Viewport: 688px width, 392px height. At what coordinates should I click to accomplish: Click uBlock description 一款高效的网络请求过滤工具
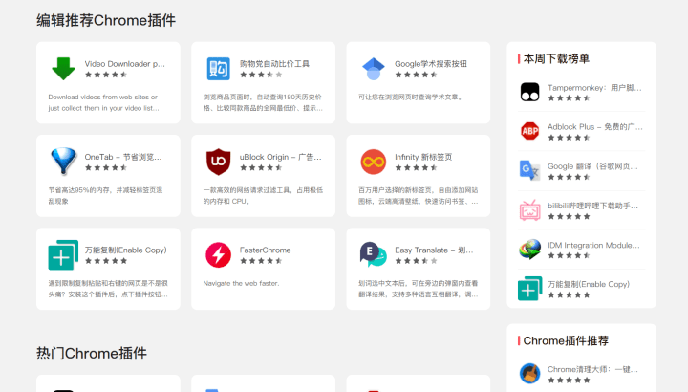point(263,195)
